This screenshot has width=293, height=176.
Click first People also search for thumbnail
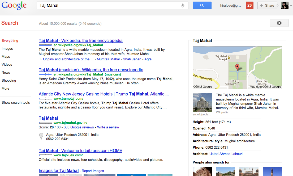[x=202, y=171]
